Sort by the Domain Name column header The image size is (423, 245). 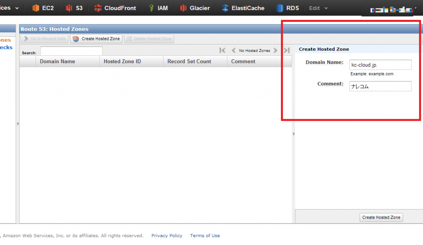(x=68, y=61)
